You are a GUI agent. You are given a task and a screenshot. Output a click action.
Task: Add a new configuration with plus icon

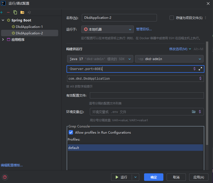click(x=2, y=13)
